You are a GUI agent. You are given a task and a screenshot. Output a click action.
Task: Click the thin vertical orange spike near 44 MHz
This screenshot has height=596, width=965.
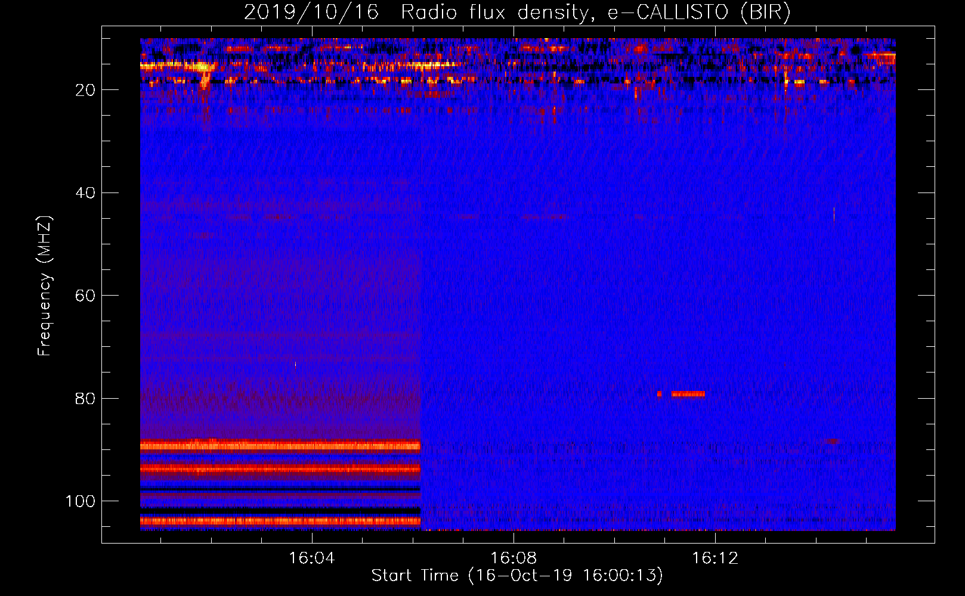(834, 215)
